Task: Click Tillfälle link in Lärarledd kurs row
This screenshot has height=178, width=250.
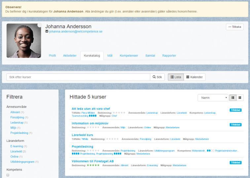Action: (85, 139)
